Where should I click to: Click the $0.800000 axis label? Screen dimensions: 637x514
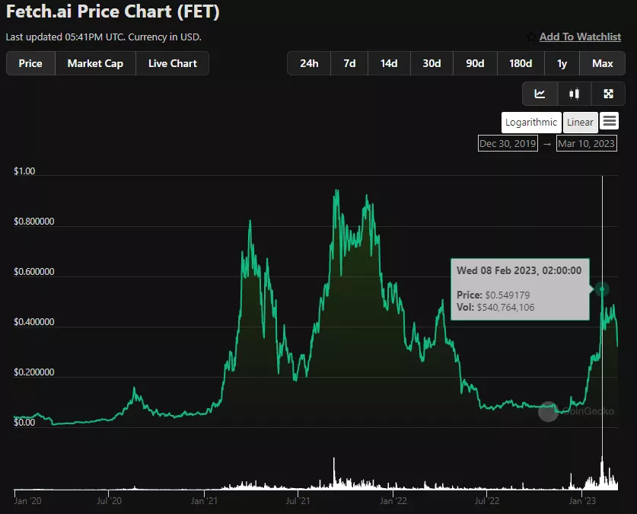(34, 222)
